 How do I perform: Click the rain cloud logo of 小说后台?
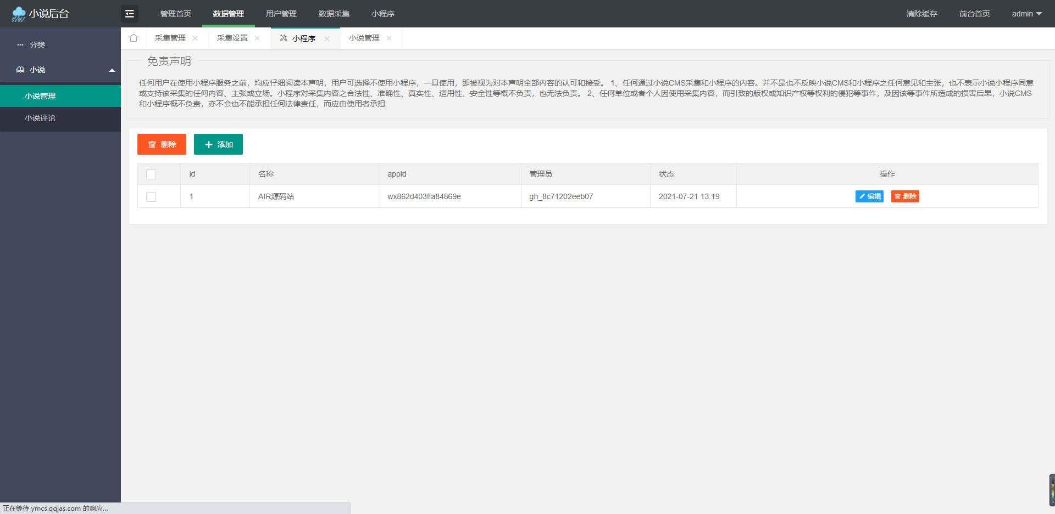point(18,13)
